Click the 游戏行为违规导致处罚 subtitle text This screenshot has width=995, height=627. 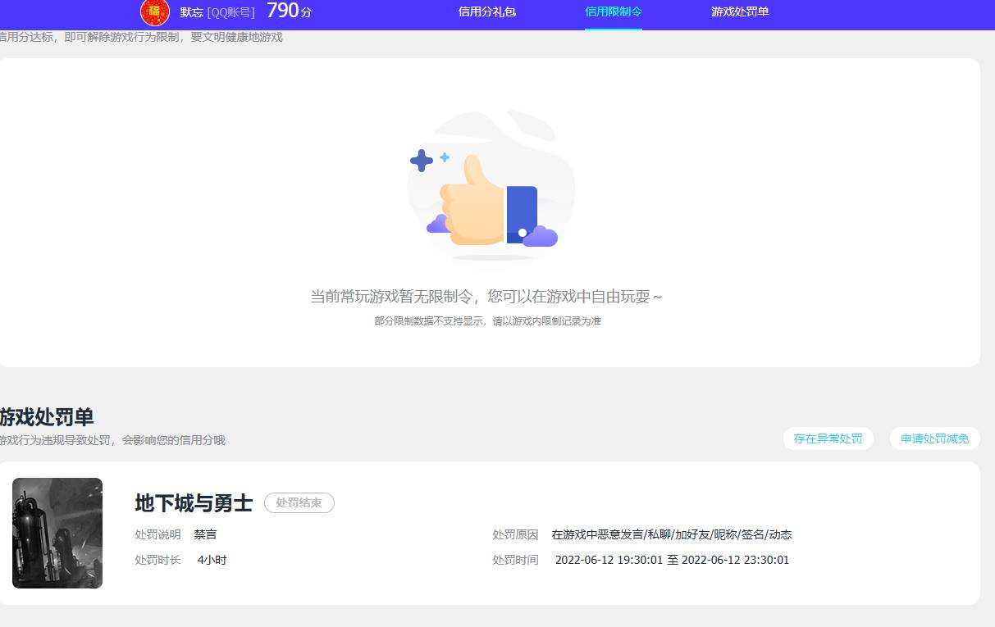click(112, 440)
